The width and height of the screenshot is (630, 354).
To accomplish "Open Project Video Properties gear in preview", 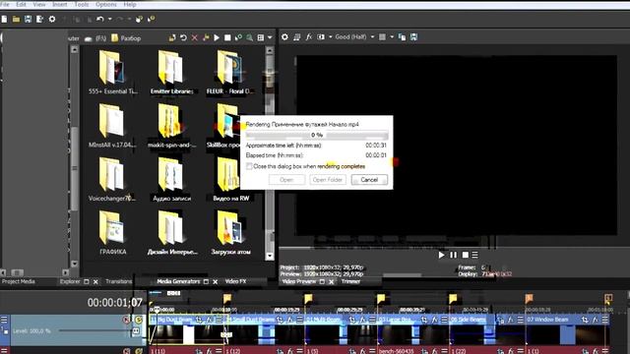I will [284, 37].
